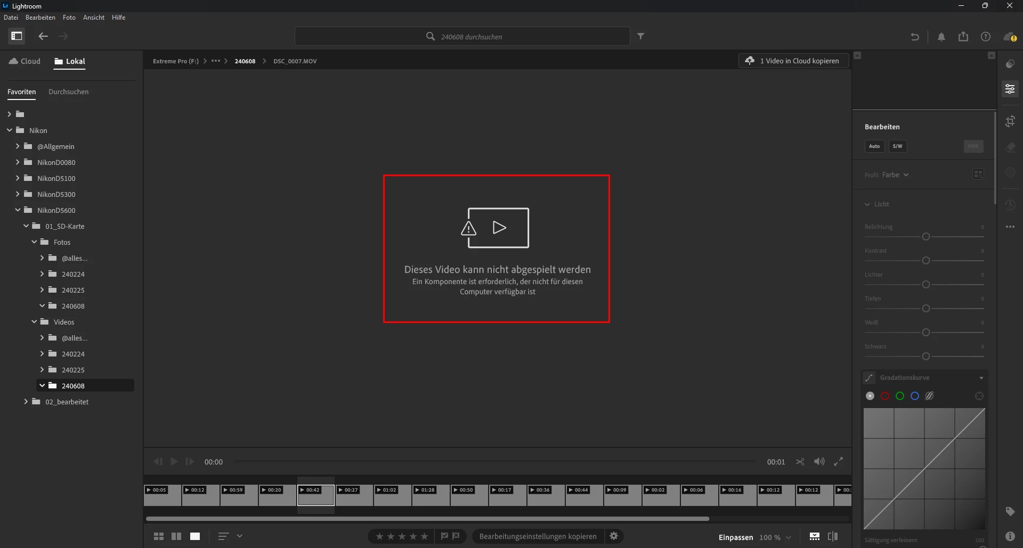Go back with the left arrow
Viewport: 1023px width, 548px height.
pyautogui.click(x=43, y=36)
